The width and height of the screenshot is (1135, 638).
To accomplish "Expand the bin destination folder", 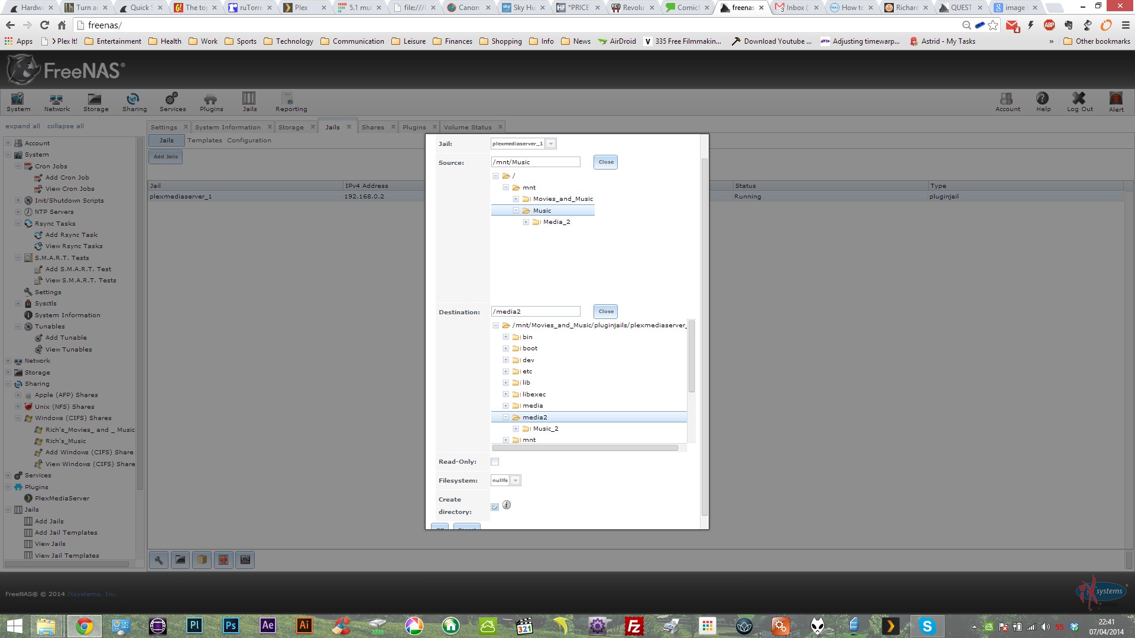I will pyautogui.click(x=506, y=337).
